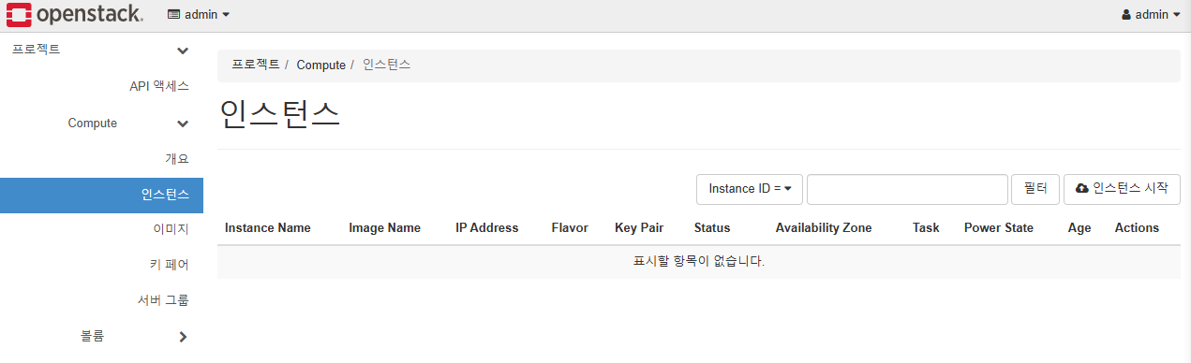The height and width of the screenshot is (363, 1191).
Task: Click Image Name column header
Action: point(385,228)
